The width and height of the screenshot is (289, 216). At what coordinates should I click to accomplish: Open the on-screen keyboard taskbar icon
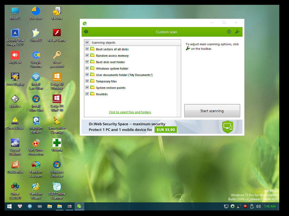click(x=40, y=206)
